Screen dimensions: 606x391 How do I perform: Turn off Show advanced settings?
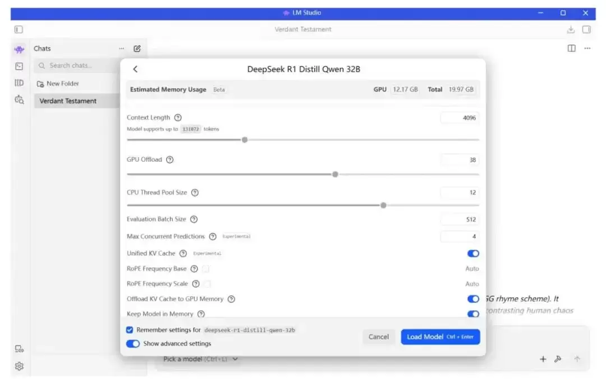(132, 344)
